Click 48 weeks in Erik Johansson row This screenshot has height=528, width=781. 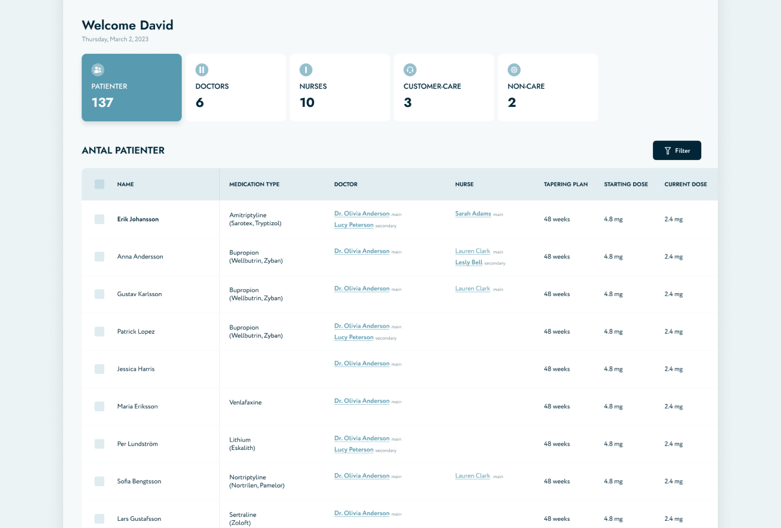click(x=557, y=219)
